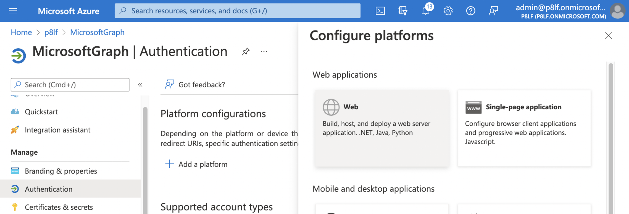Click Add a platform
The height and width of the screenshot is (214, 629).
tap(197, 164)
